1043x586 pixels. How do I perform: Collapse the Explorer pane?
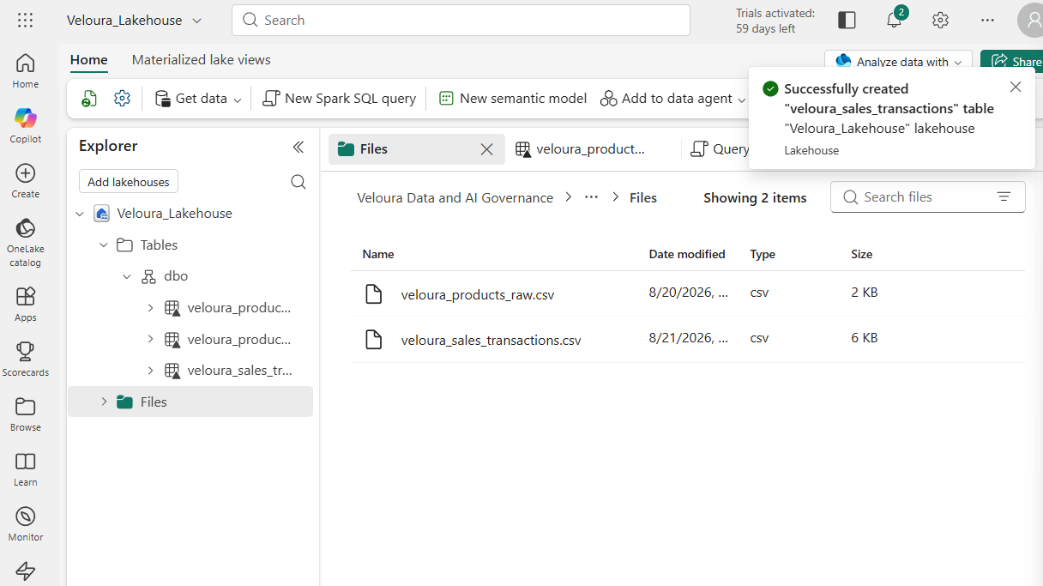click(298, 147)
